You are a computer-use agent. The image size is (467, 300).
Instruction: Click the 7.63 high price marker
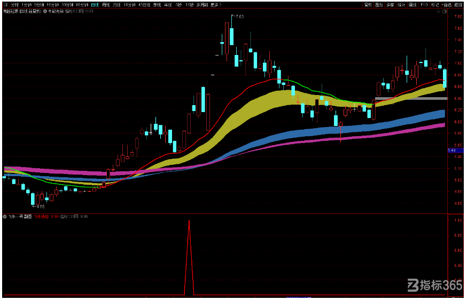point(239,17)
